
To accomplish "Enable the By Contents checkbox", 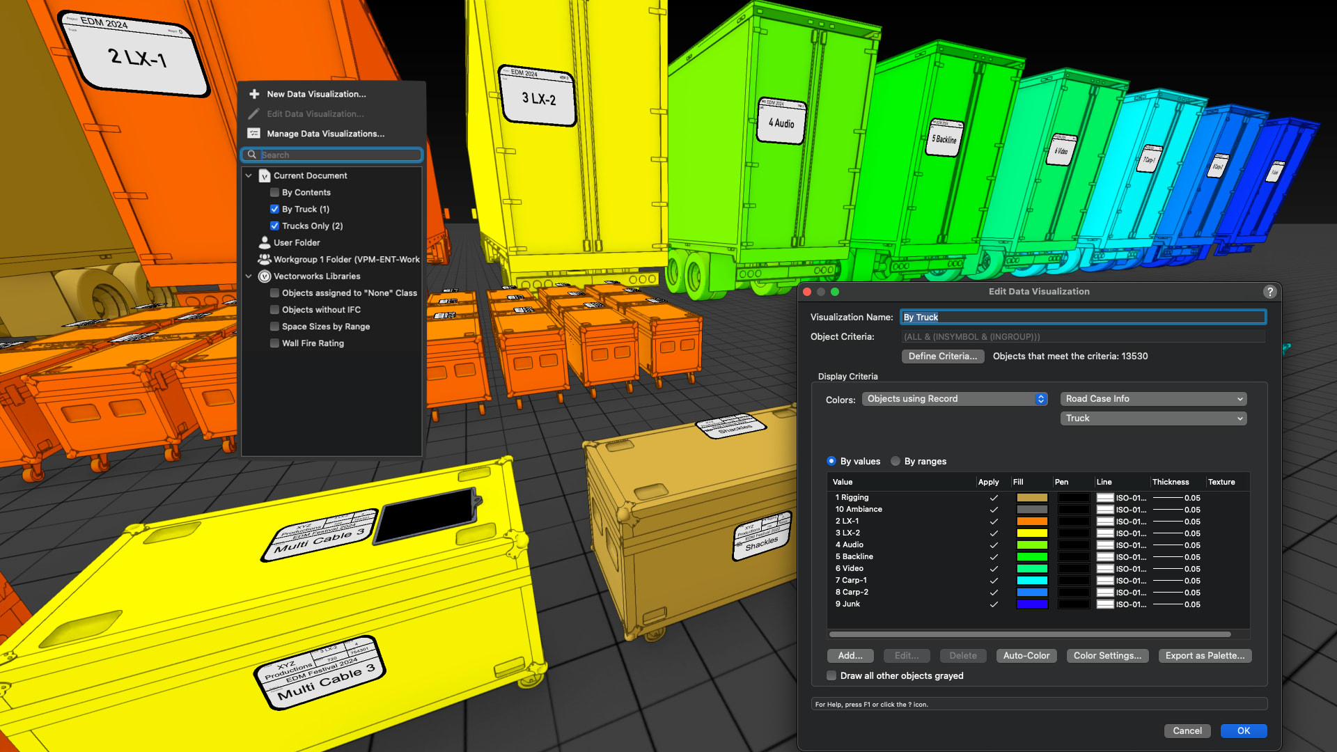I will pos(274,193).
